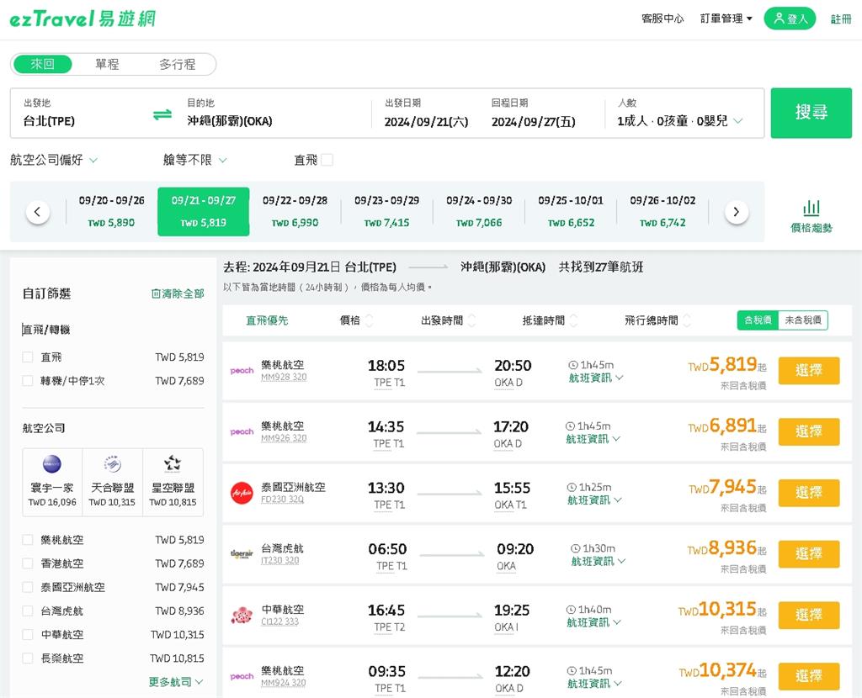
Task: Click the AirAsia logo on FD230
Action: tap(242, 493)
